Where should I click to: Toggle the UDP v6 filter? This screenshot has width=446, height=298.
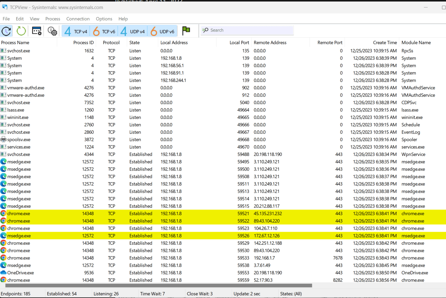(163, 31)
